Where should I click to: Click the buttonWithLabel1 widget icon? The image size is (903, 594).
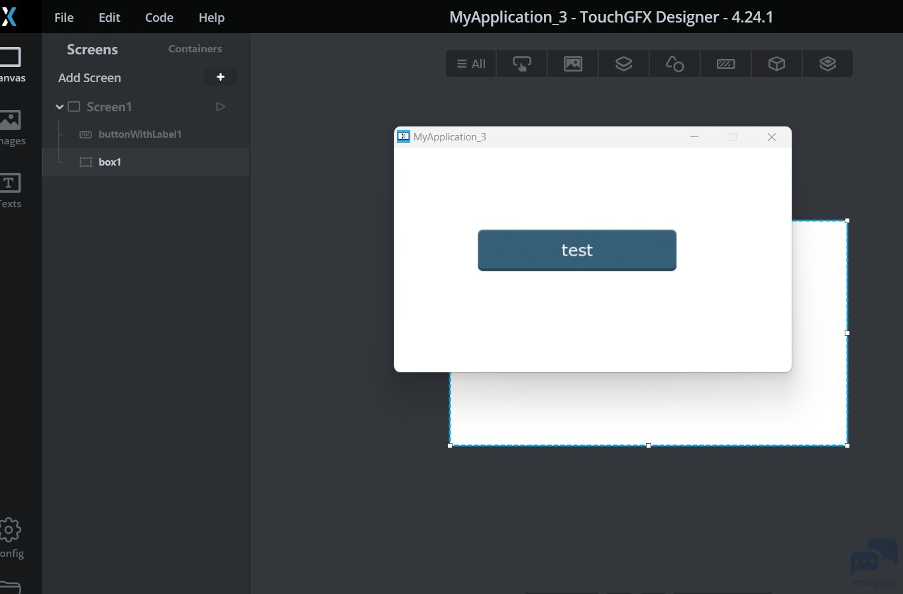85,134
